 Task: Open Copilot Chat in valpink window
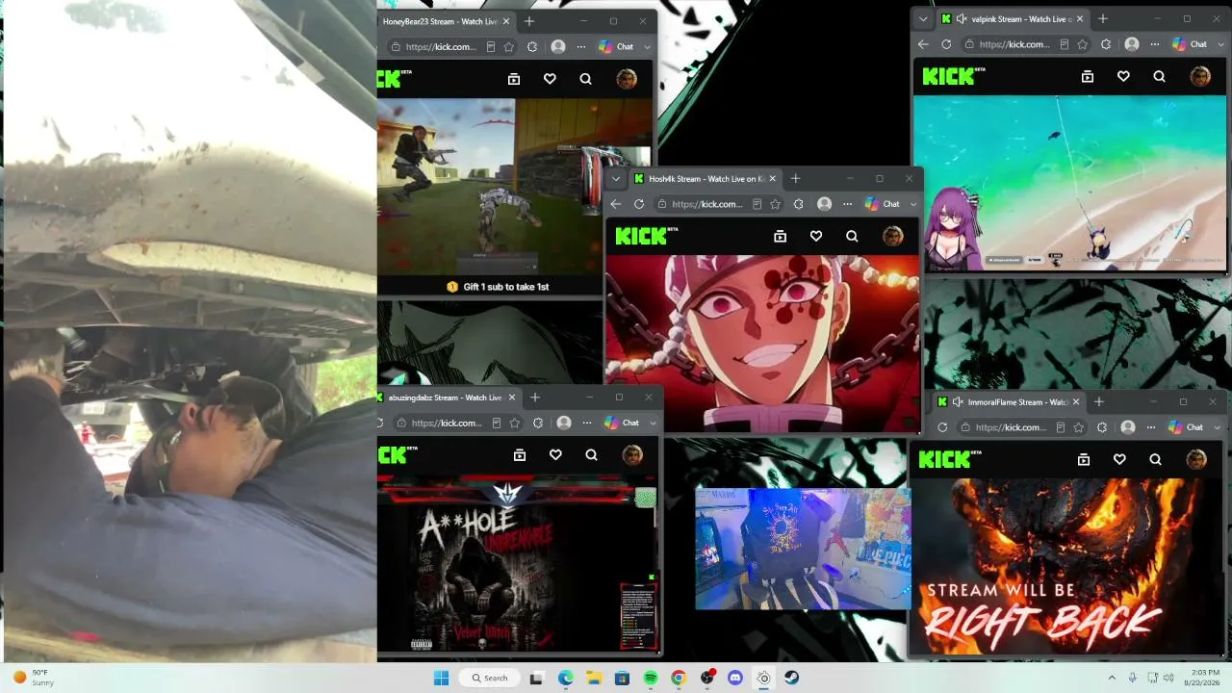click(x=1190, y=44)
